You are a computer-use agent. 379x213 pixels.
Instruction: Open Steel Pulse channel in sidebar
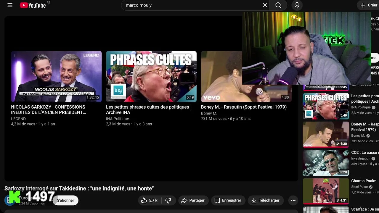coord(359,187)
